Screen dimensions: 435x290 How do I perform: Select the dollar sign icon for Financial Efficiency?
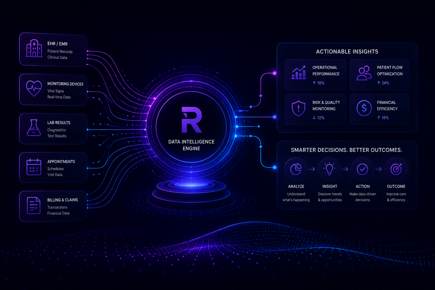click(x=364, y=108)
